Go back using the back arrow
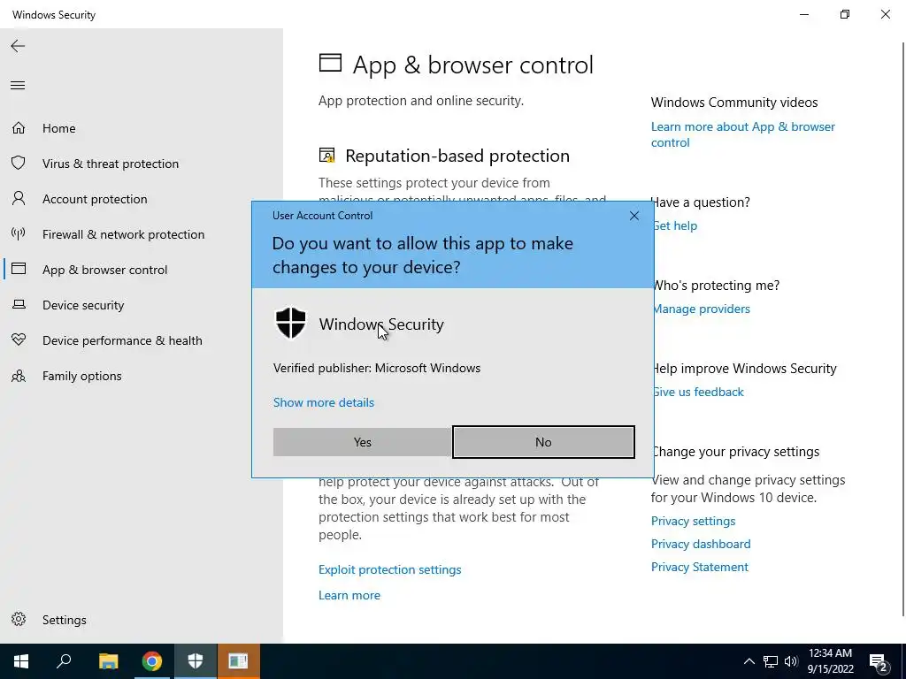The height and width of the screenshot is (679, 906). click(18, 46)
